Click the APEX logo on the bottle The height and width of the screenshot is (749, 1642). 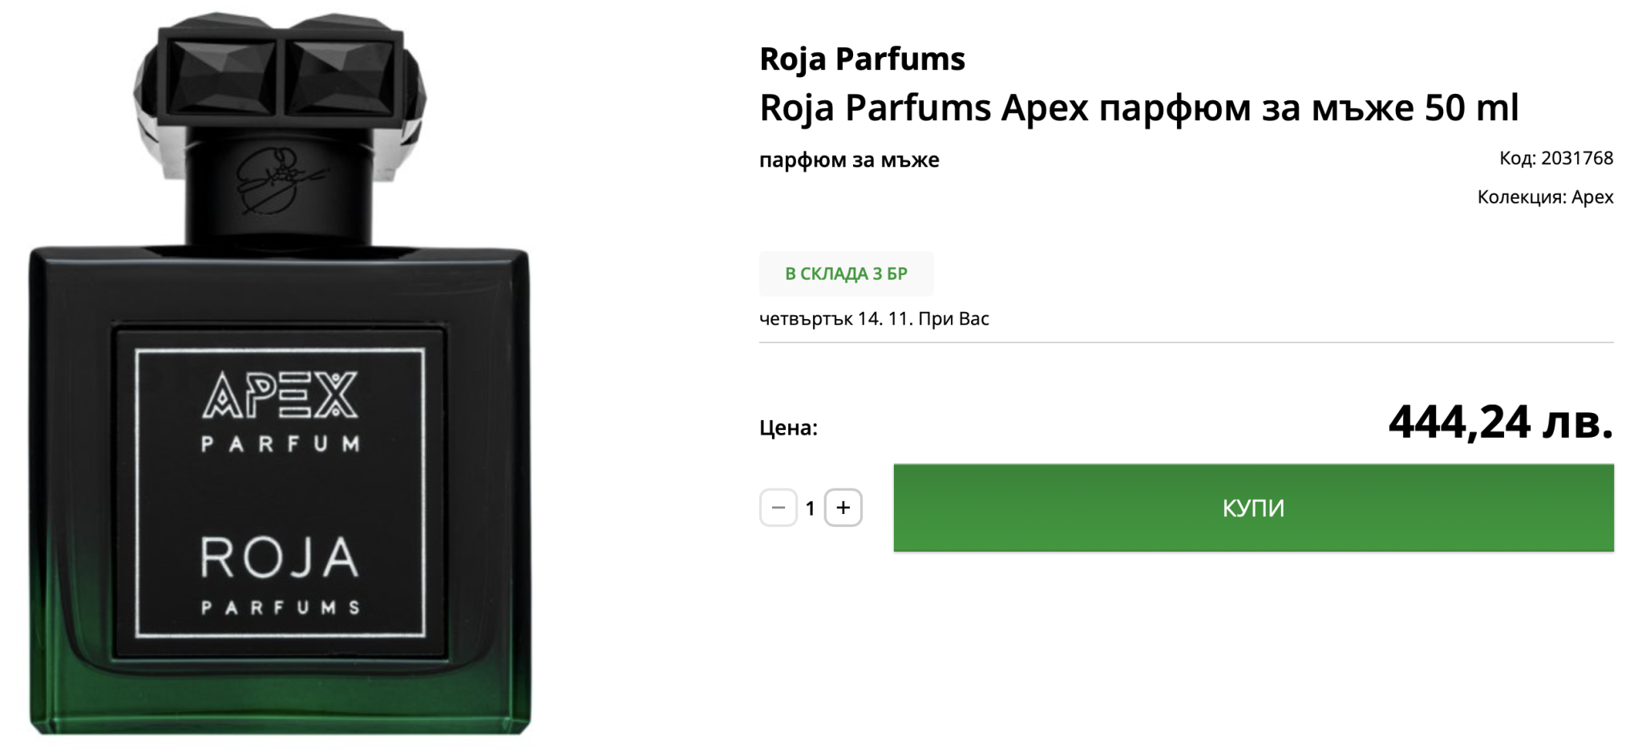point(280,395)
